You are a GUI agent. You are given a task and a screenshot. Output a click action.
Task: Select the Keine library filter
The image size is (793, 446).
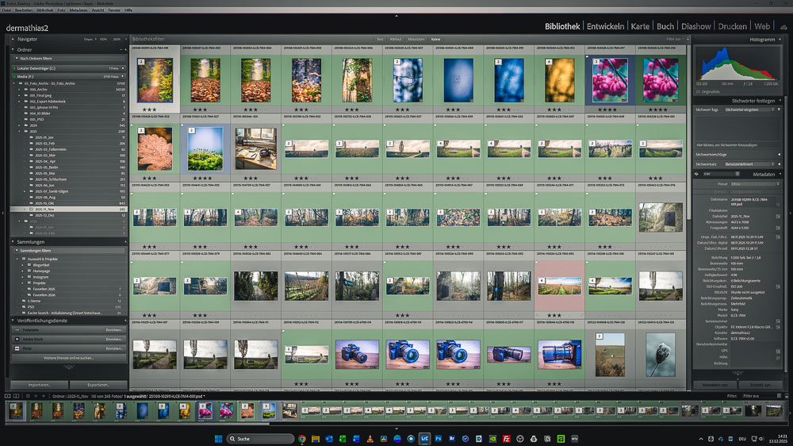tap(435, 39)
